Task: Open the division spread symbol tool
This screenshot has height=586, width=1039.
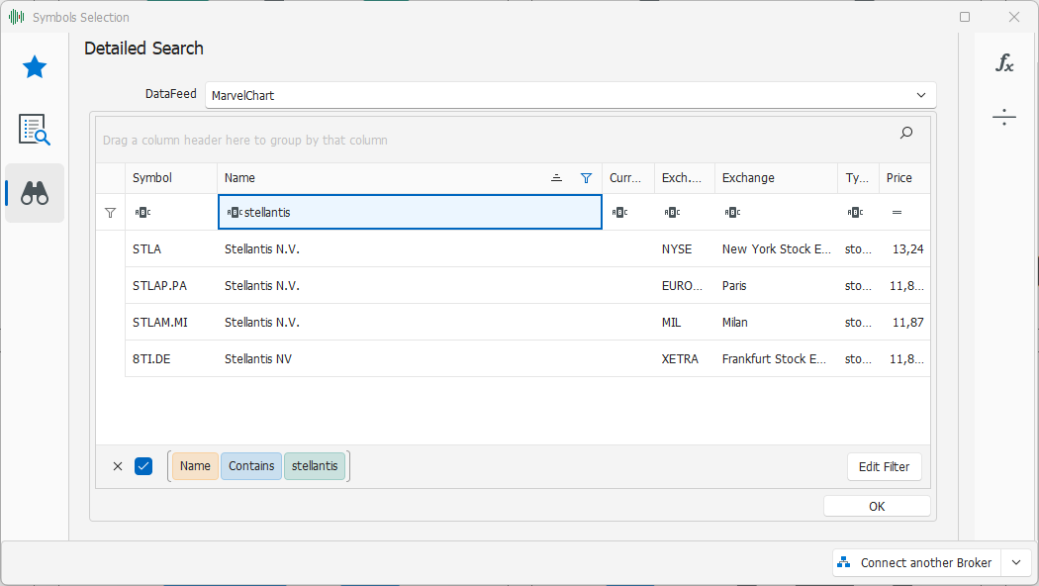Action: point(1004,118)
